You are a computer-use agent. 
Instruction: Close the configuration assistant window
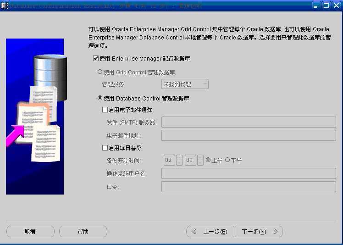[337, 5]
